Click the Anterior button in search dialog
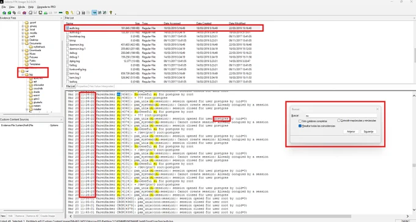 coord(351,132)
